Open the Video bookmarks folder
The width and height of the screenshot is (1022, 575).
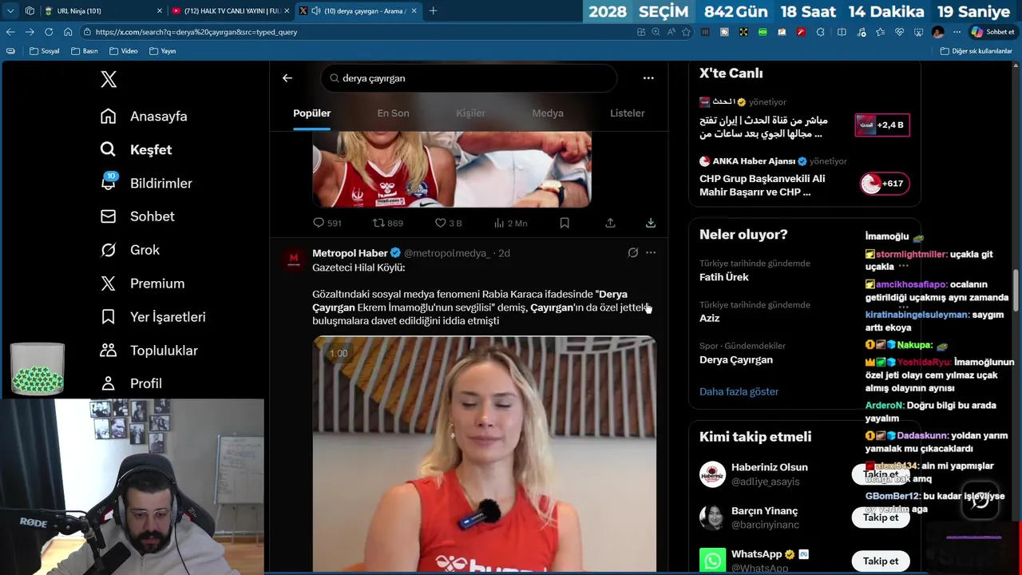pyautogui.click(x=124, y=51)
